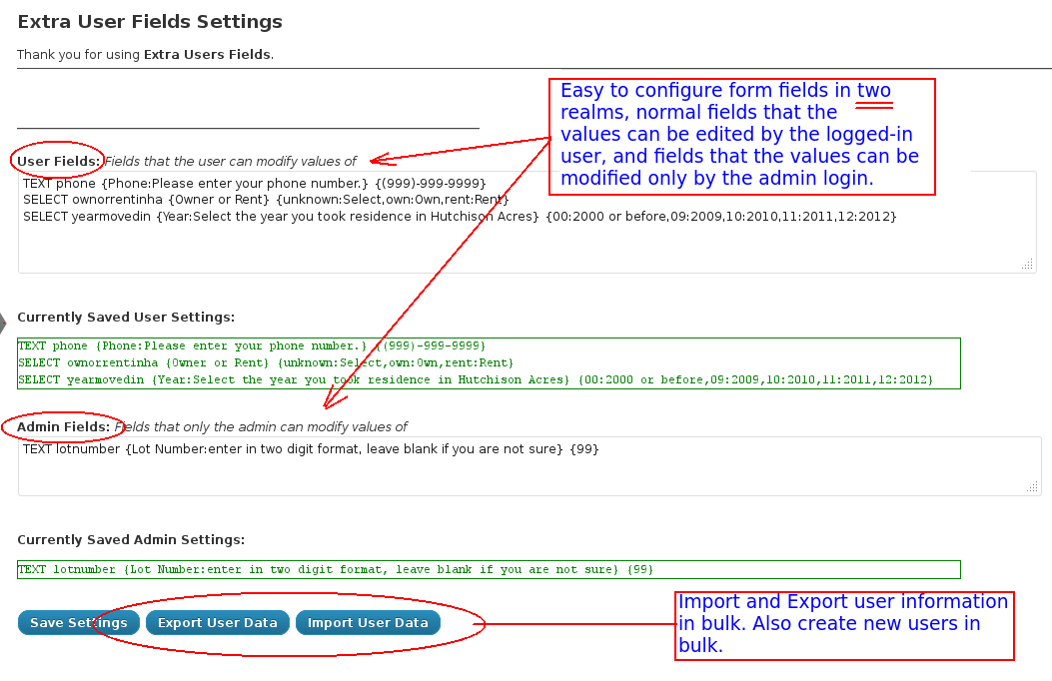Viewport: 1052px width, 681px height.
Task: Click the TEXT phone line in User Fields textarea
Action: pos(254,184)
